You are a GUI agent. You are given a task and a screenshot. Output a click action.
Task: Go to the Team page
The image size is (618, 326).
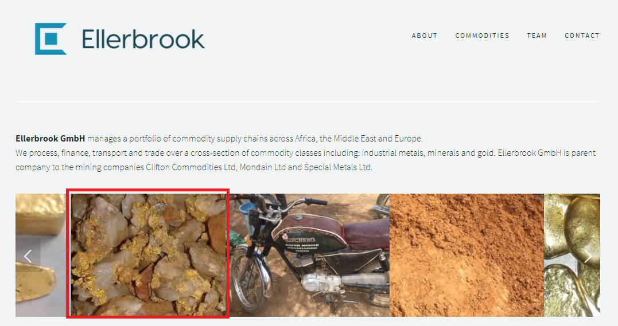click(537, 36)
